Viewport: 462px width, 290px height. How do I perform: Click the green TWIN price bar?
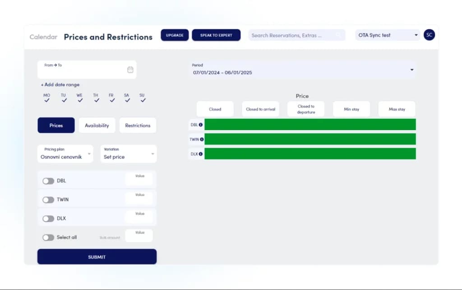coord(310,139)
